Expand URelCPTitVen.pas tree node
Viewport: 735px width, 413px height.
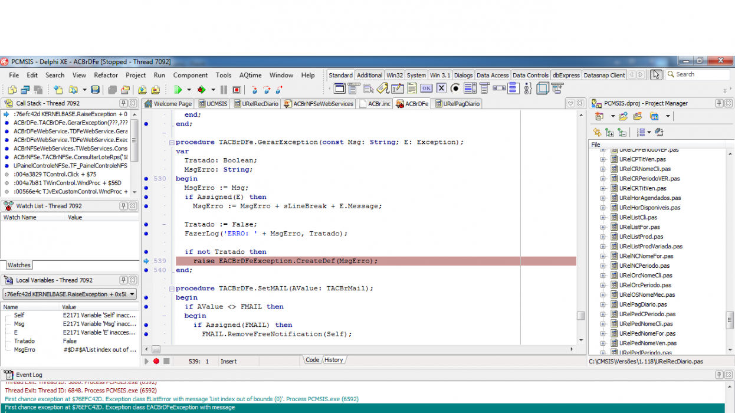pyautogui.click(x=603, y=159)
